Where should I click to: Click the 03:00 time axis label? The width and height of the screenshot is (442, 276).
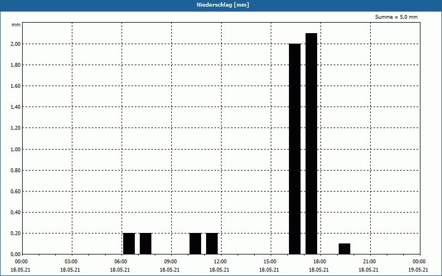(x=71, y=262)
